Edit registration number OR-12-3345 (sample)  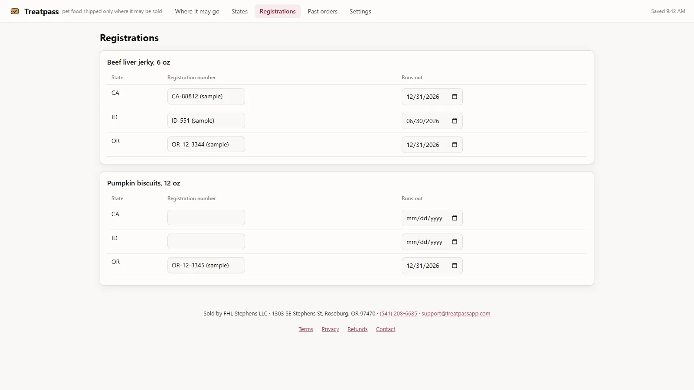coord(206,265)
